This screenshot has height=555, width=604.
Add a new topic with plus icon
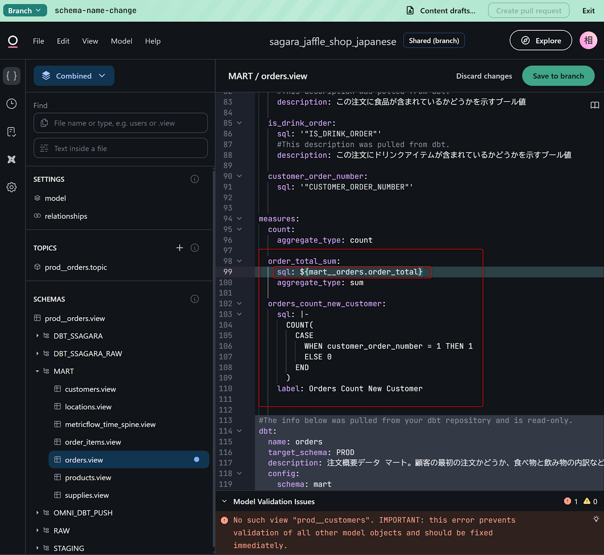coord(179,248)
